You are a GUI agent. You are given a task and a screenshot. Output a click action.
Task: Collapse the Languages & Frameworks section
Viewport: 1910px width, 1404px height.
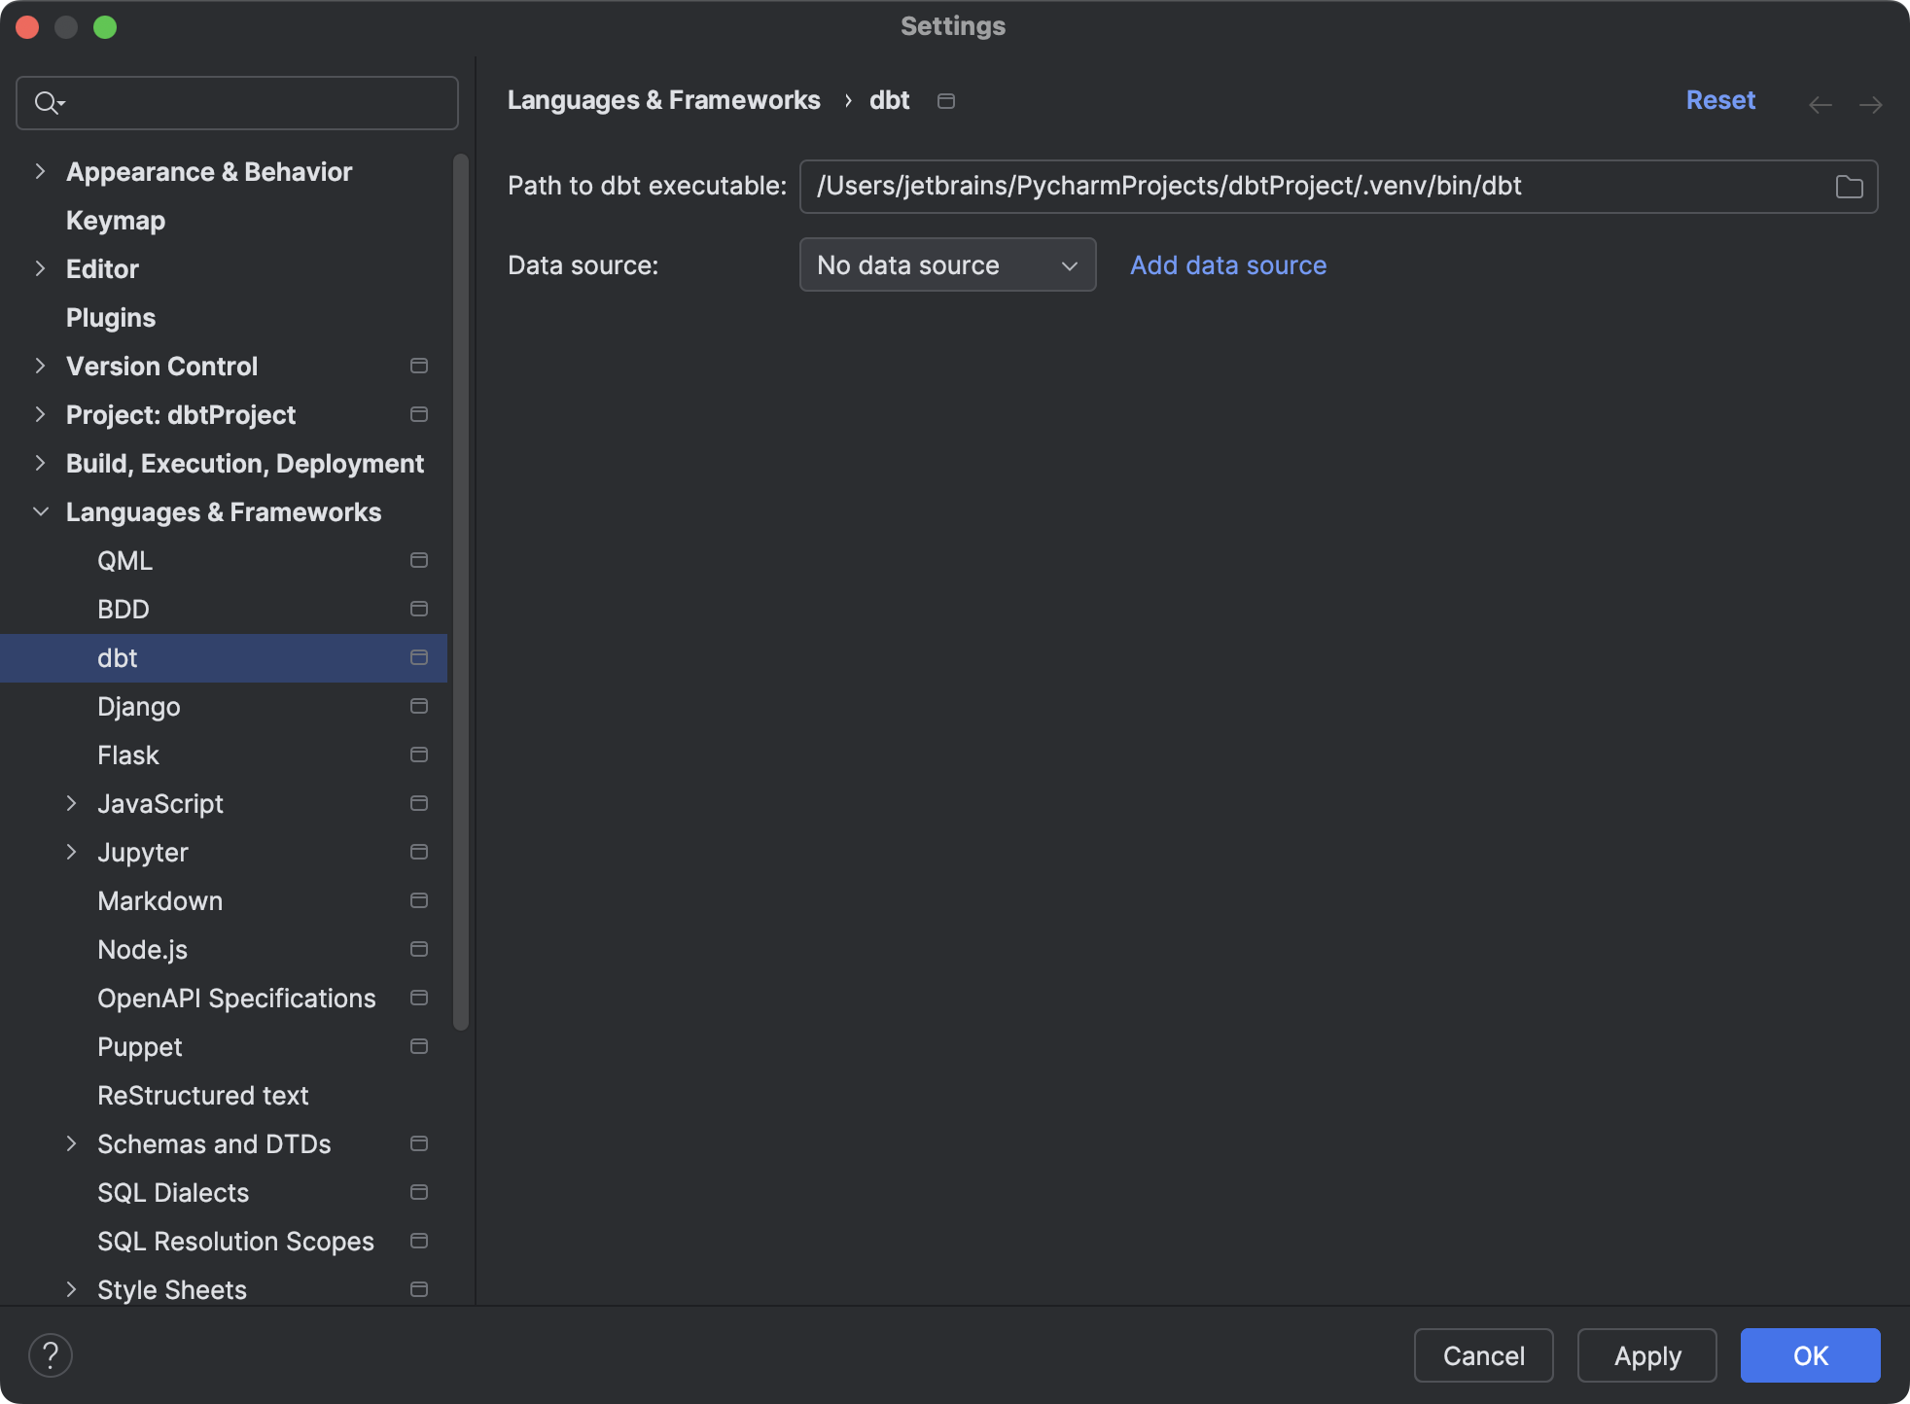(40, 511)
